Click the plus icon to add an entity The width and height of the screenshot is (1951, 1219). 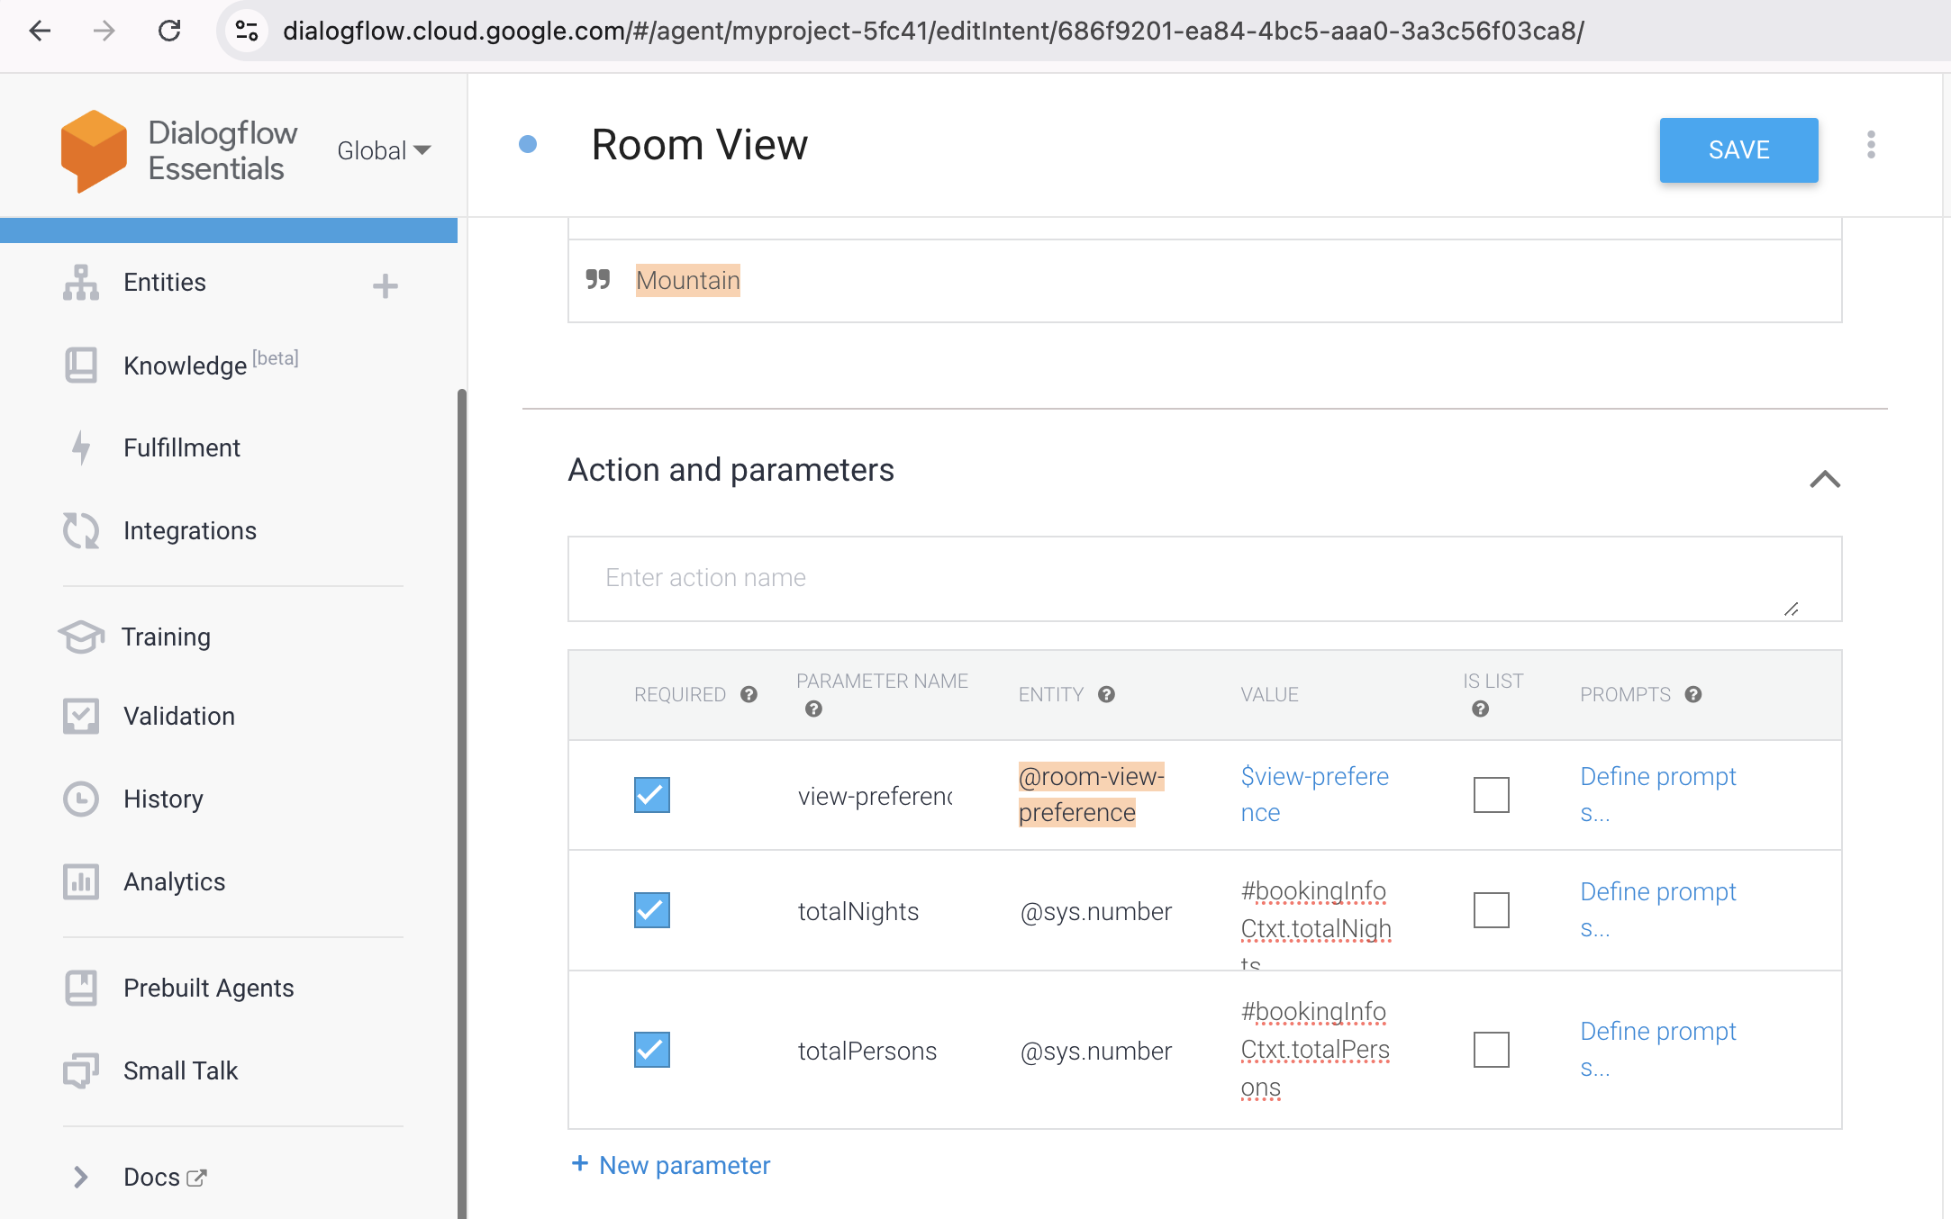386,285
